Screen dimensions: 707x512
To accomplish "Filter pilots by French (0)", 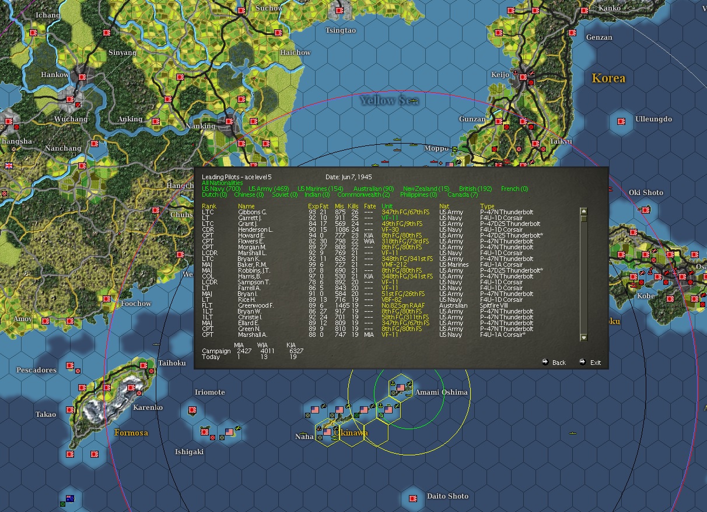I will [x=514, y=189].
